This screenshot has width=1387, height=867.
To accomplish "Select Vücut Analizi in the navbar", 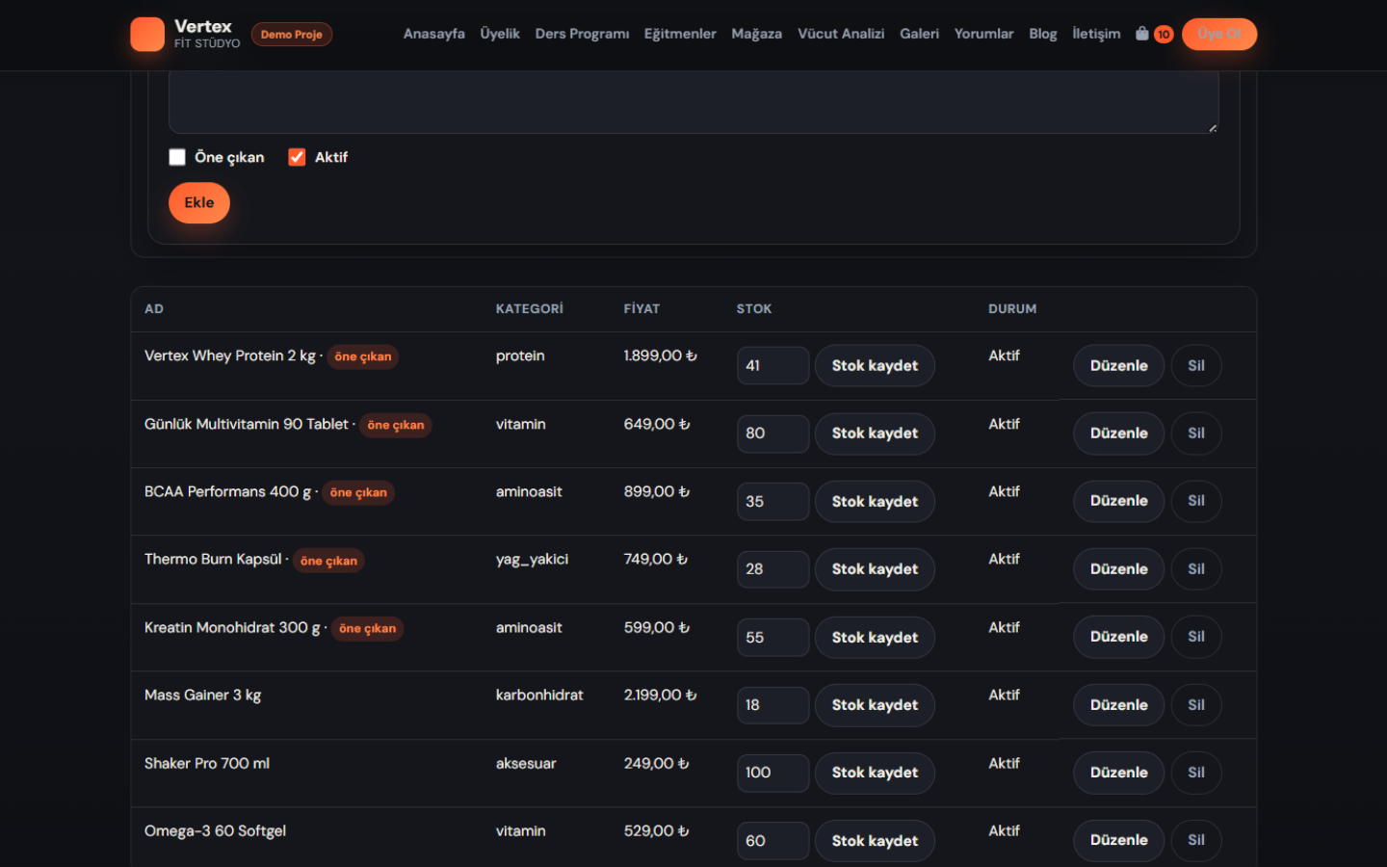I will (x=841, y=34).
